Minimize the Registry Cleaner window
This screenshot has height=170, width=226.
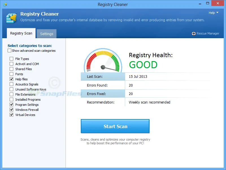coord(200,4)
